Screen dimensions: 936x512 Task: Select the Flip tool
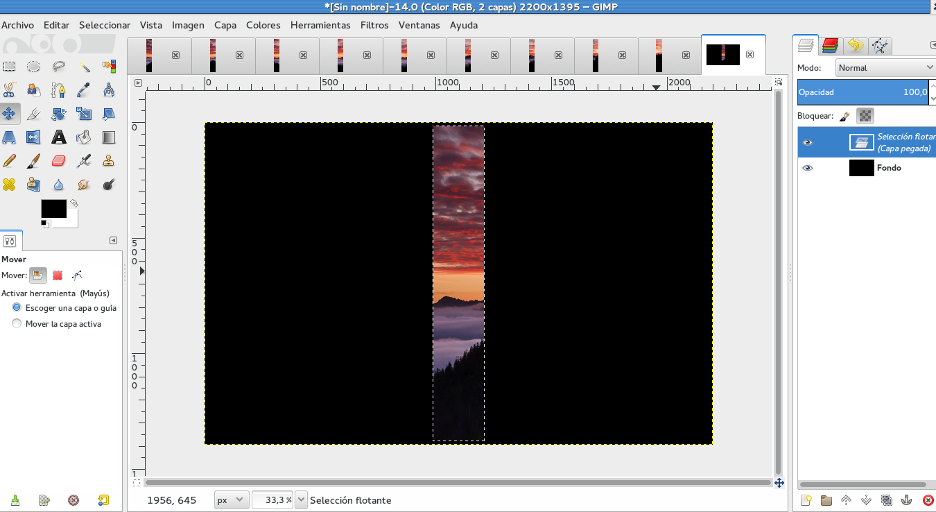click(x=34, y=137)
